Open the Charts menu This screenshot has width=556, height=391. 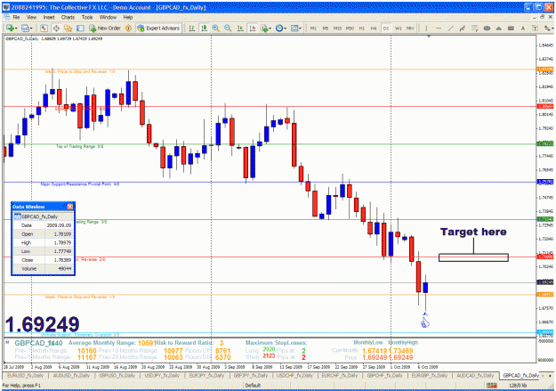(68, 17)
